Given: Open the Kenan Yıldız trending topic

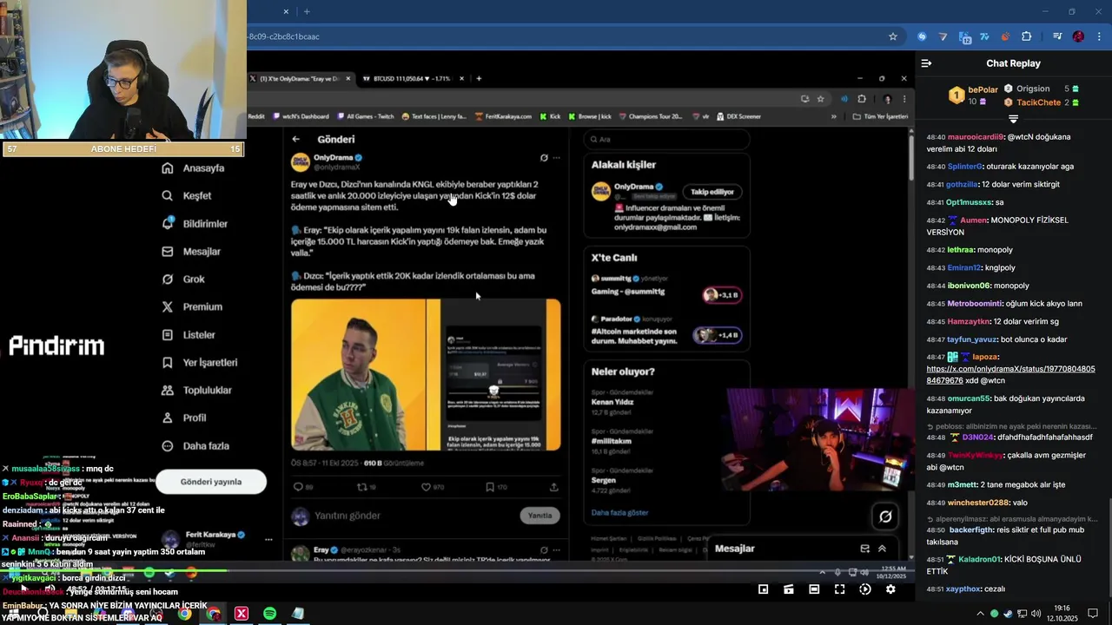Looking at the screenshot, I should tap(614, 404).
